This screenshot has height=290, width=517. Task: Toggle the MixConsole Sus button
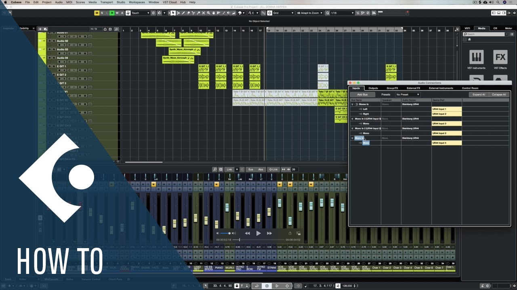pyautogui.click(x=251, y=170)
